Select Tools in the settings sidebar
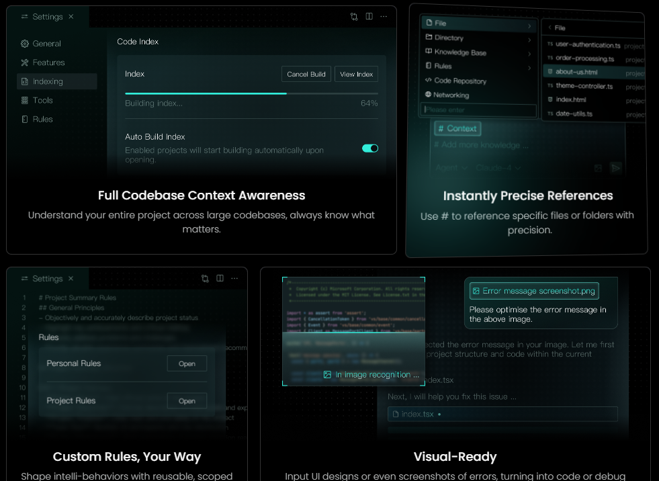 click(42, 100)
